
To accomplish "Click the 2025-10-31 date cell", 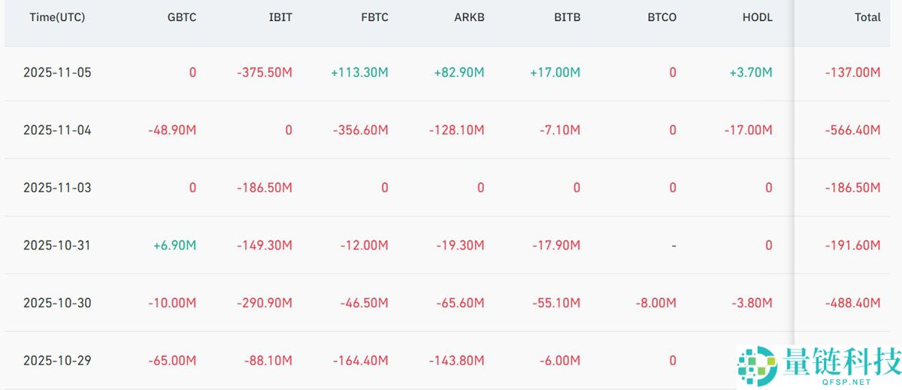I will (57, 246).
